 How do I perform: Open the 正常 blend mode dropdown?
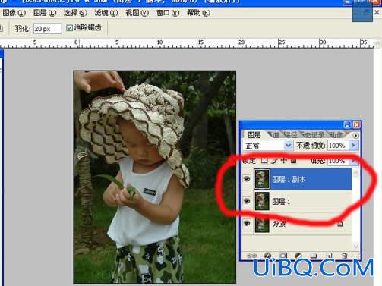(267, 146)
